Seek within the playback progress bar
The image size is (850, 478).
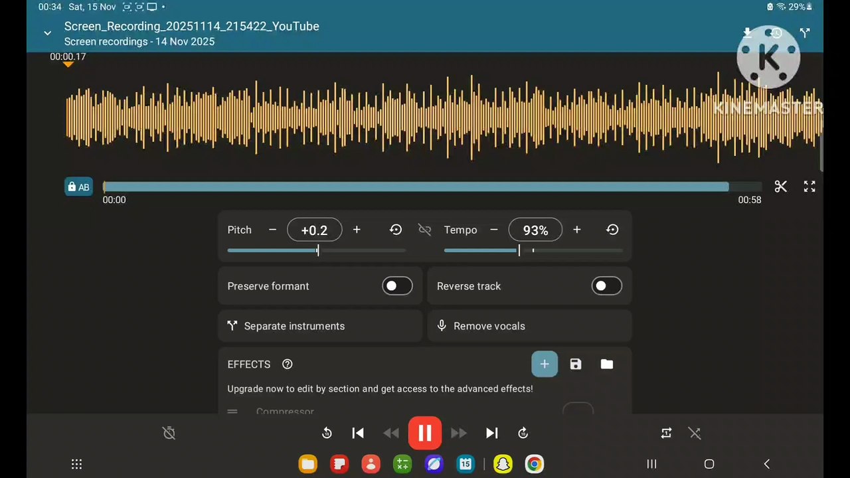click(432, 187)
